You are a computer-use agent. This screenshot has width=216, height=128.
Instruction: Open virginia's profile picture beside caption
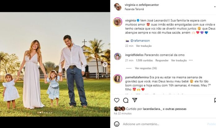(118, 22)
